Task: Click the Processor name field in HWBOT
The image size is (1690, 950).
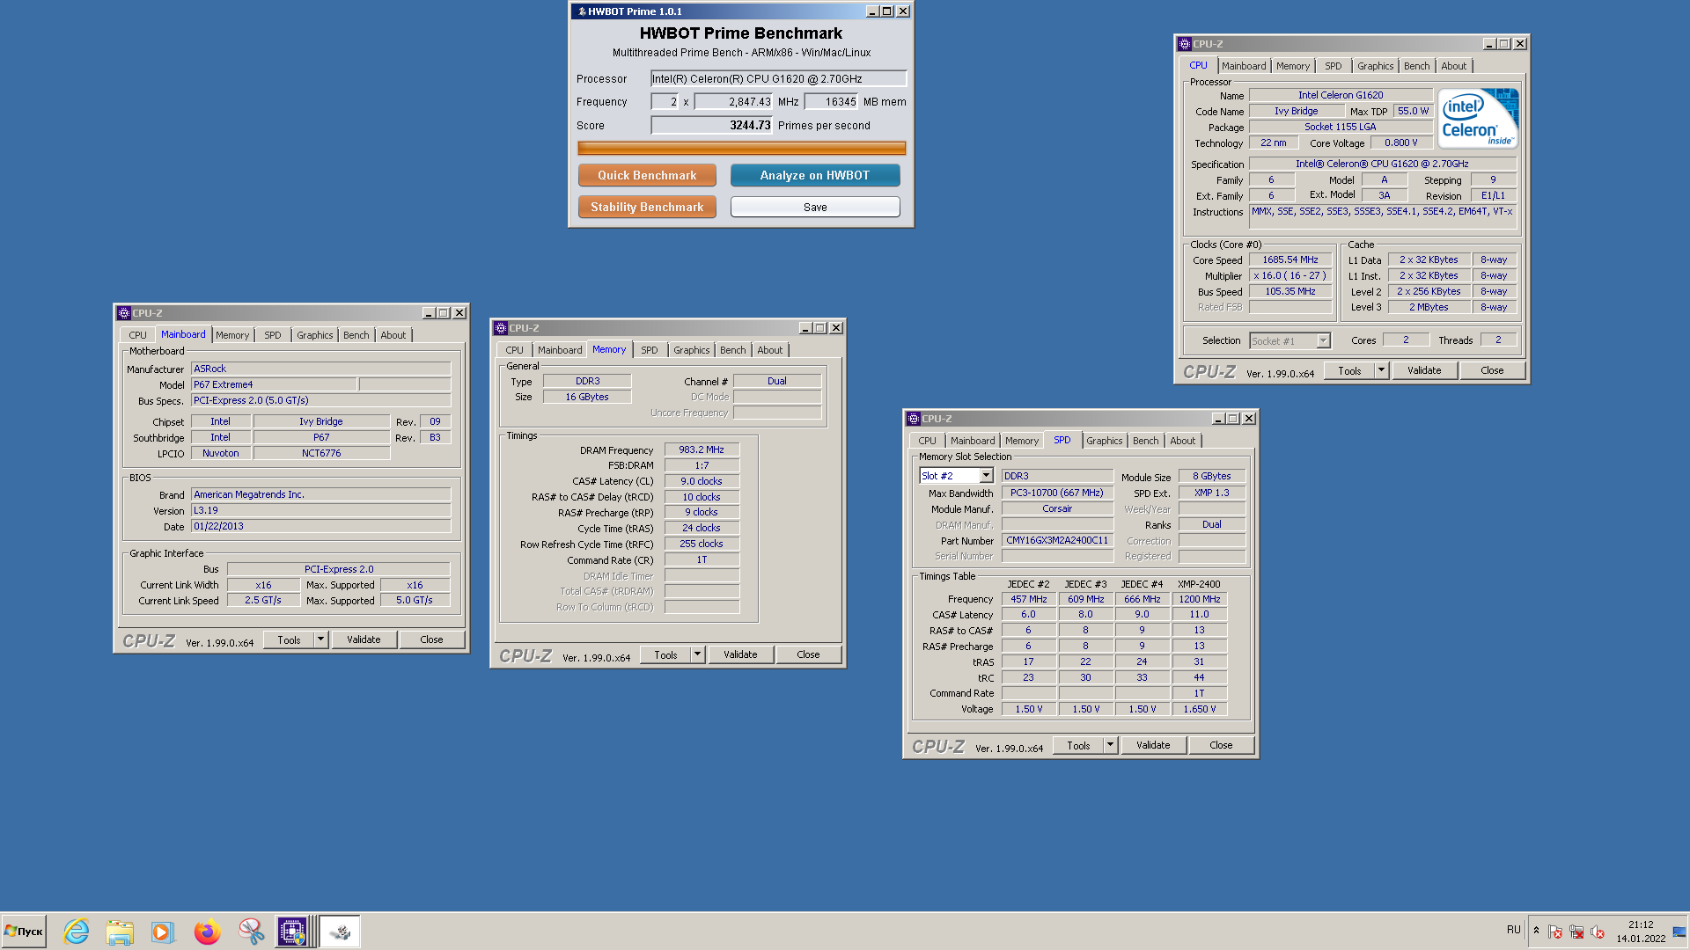Action: 778,78
